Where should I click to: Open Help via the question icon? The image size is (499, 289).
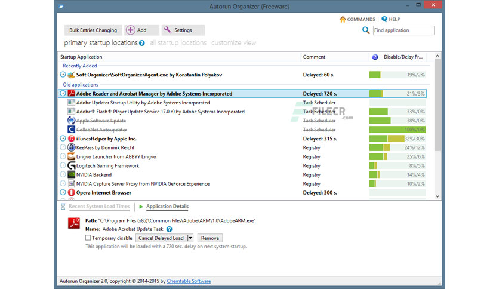click(384, 19)
